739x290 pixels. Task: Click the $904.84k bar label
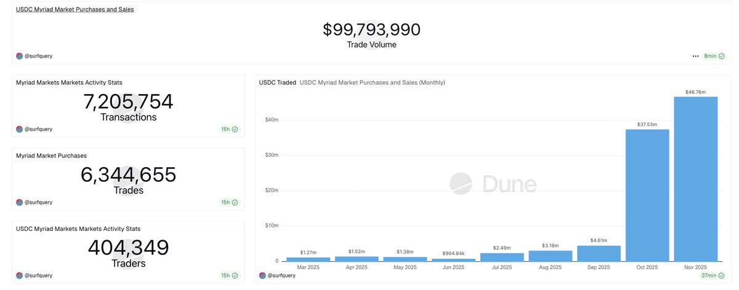tap(453, 254)
